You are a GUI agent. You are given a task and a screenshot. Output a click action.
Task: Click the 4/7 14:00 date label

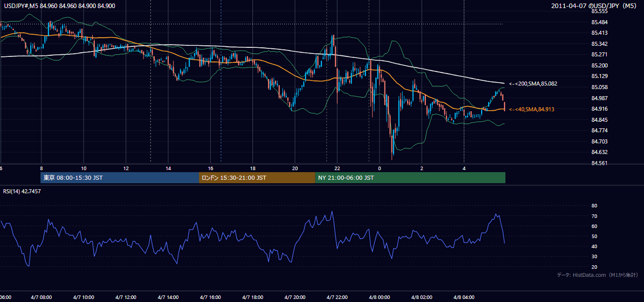pos(168,297)
